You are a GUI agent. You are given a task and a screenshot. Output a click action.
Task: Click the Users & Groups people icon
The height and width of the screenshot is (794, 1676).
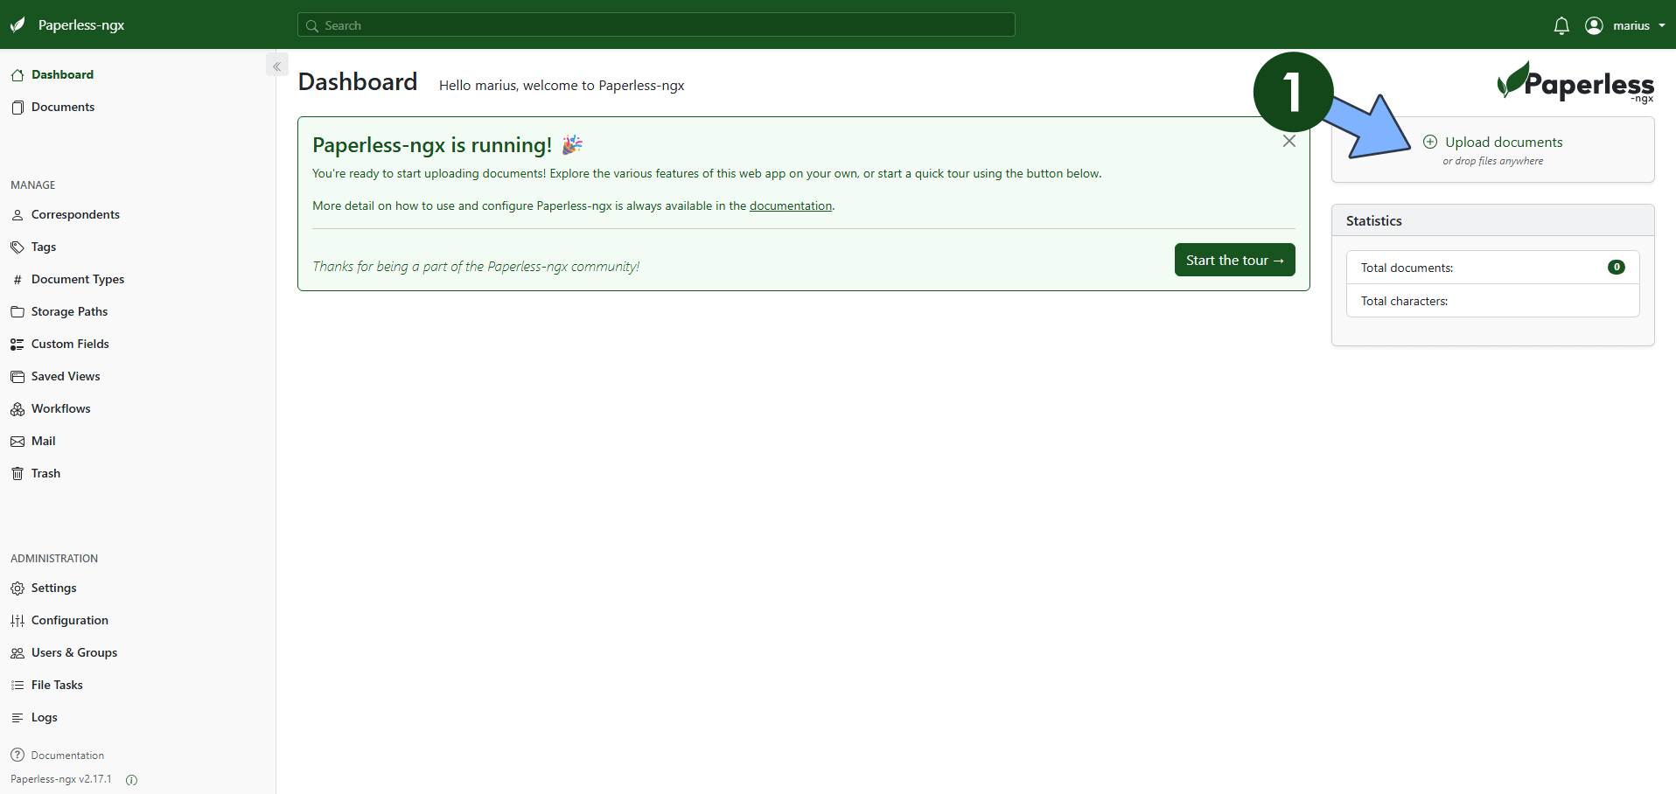pos(17,653)
